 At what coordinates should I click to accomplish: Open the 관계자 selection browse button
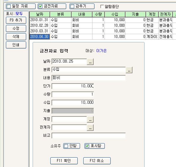click(x=90, y=128)
